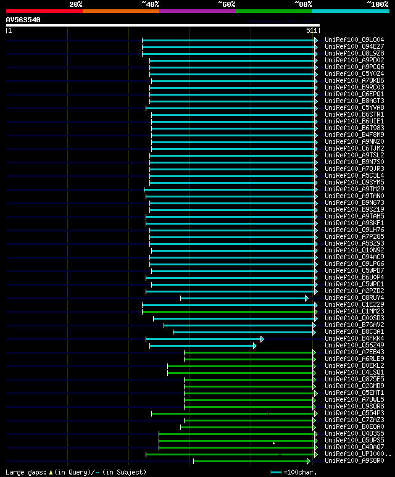Choose the UniRef100_A5BZ93 hit

point(354,244)
